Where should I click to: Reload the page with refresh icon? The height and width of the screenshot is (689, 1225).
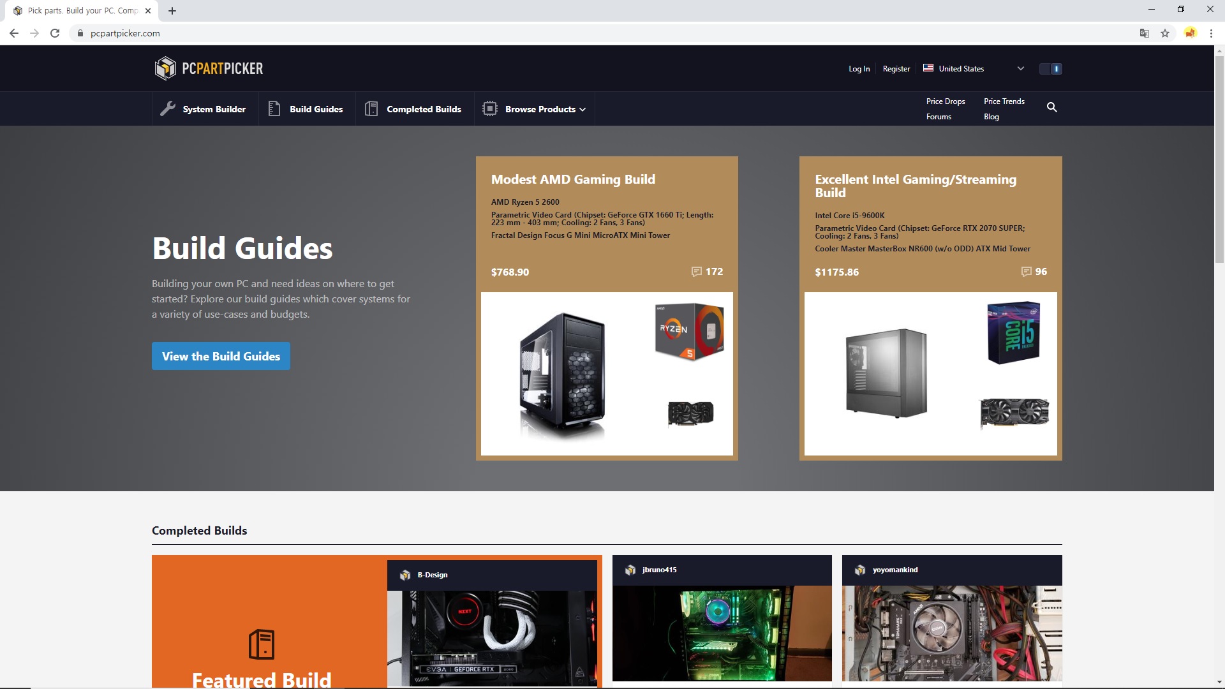(55, 33)
